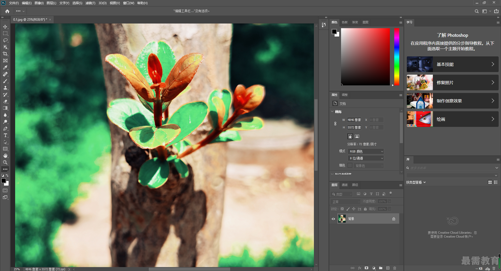The height and width of the screenshot is (271, 501).
Task: Open the 滤镜(T) menu
Action: pyautogui.click(x=90, y=3)
